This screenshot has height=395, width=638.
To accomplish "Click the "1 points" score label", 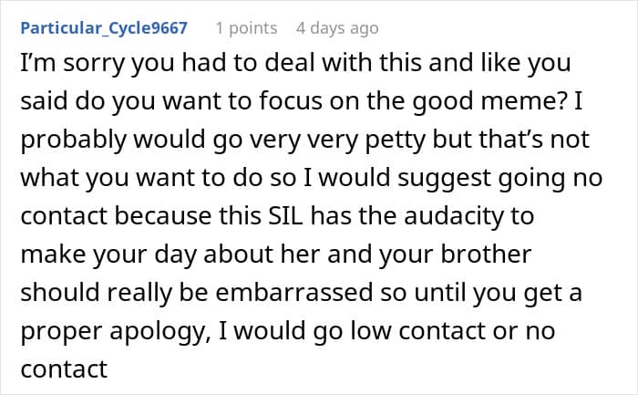I will [246, 28].
